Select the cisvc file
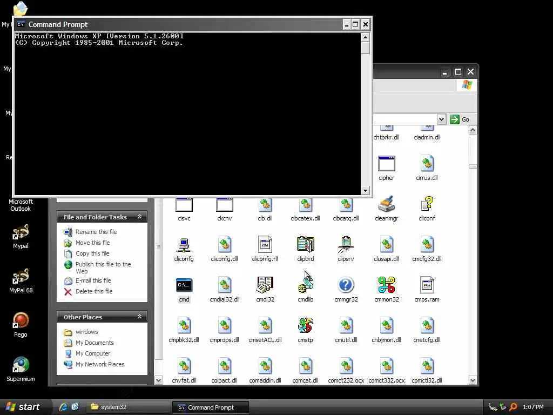 pos(184,210)
